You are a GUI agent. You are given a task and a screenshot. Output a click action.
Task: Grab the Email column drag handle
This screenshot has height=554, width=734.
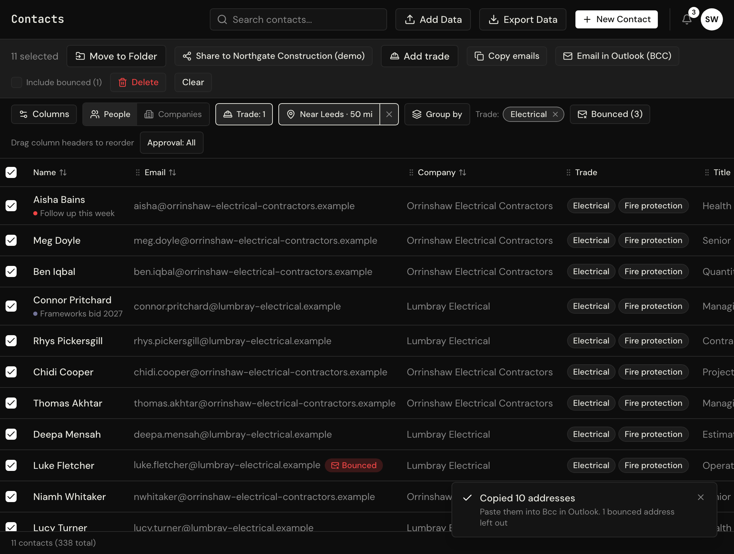(x=137, y=172)
